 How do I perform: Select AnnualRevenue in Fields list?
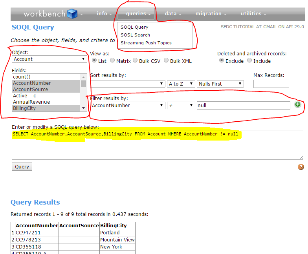coord(46,102)
